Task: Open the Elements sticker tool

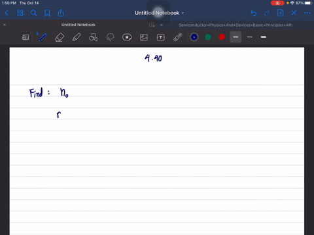Action: [x=127, y=37]
